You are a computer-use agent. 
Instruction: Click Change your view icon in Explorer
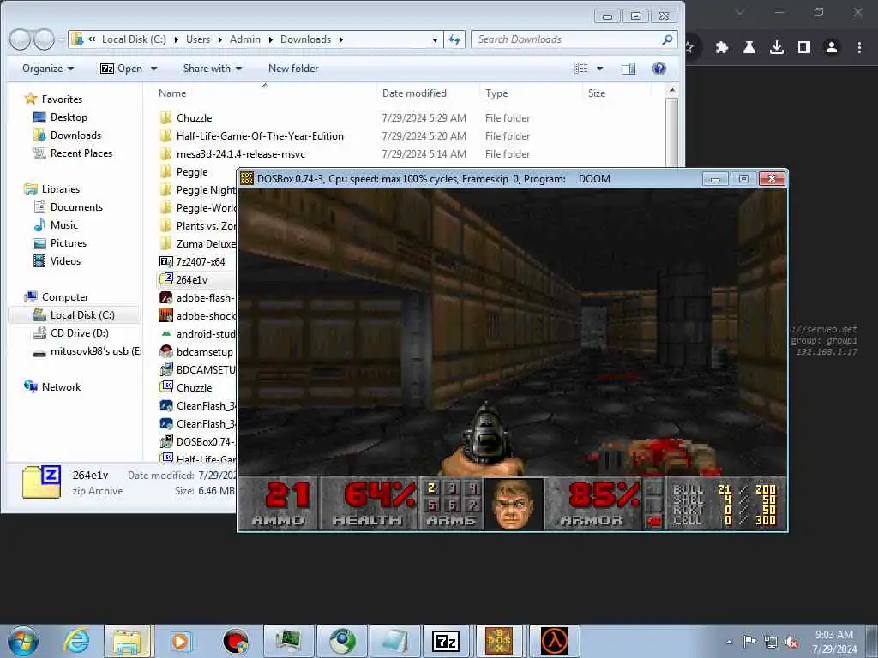point(581,69)
